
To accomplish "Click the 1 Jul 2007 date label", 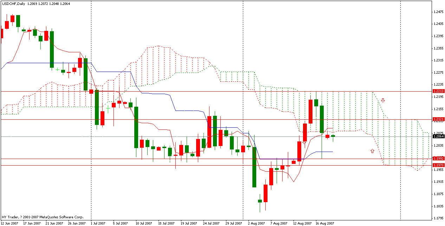I will click(98, 223).
